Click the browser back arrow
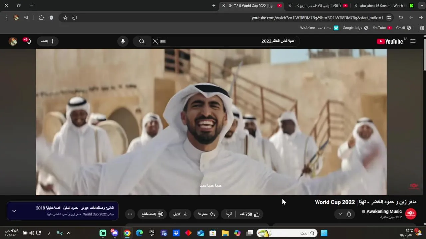This screenshot has width=426, height=239. click(411, 18)
